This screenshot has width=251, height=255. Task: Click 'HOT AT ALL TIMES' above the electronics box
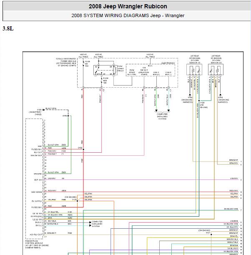(x=150, y=56)
